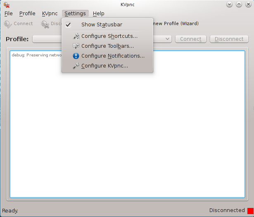Click new Profile (Wizard) toolbar item
The height and width of the screenshot is (217, 254).
pyautogui.click(x=176, y=23)
